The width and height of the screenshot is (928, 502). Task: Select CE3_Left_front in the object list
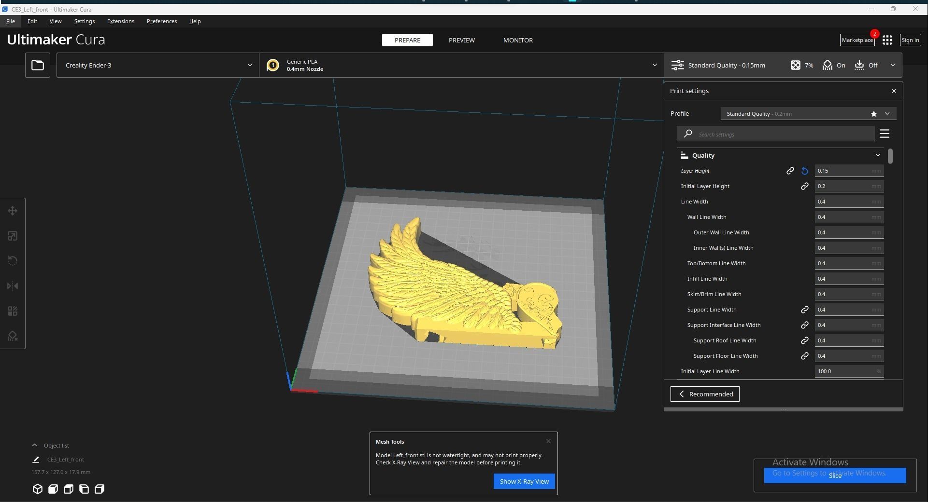tap(66, 460)
